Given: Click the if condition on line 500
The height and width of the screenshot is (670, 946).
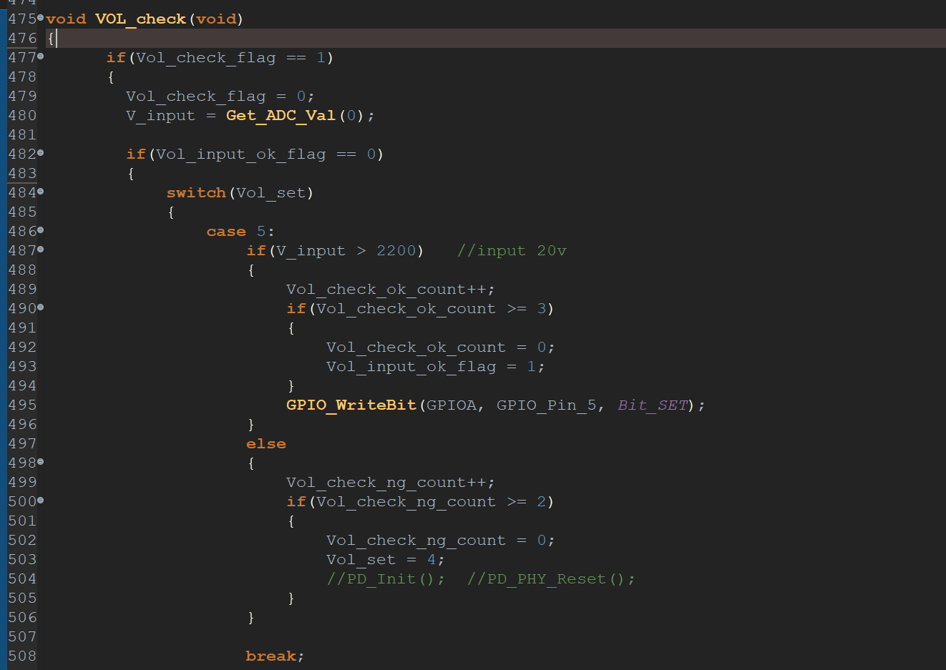Looking at the screenshot, I should tap(420, 502).
